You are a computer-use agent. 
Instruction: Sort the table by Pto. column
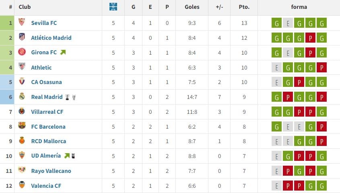[244, 7]
